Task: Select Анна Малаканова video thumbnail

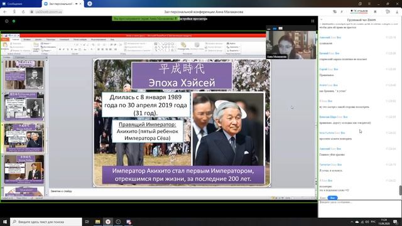Action: coord(291,45)
